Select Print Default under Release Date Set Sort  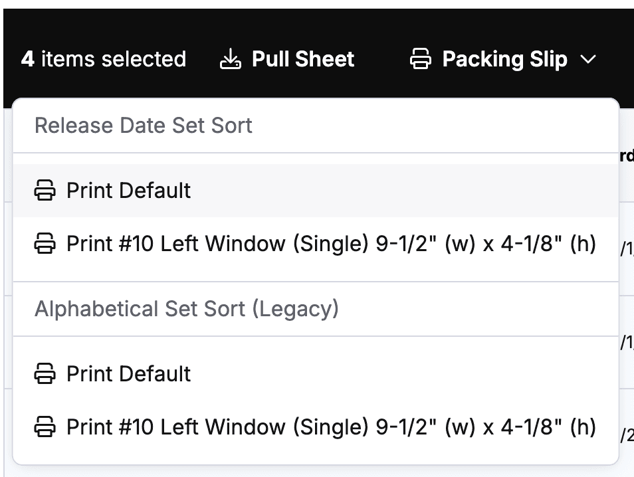128,191
